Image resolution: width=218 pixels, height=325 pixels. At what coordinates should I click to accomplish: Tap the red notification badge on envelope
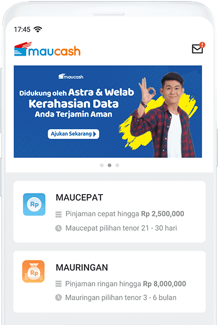tap(202, 45)
